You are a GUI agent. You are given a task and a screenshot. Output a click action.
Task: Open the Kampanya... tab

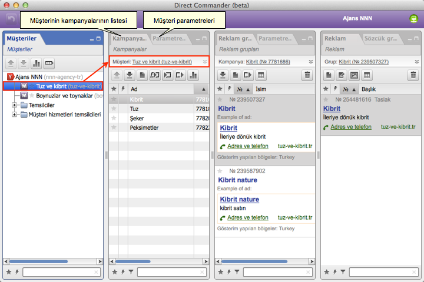pyautogui.click(x=129, y=39)
